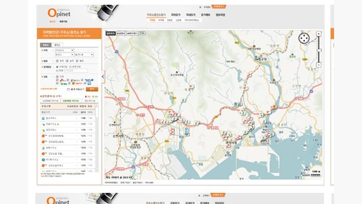Click the SK red butterfly brand logo
Viewport: 362px width, 204px height.
point(63,80)
